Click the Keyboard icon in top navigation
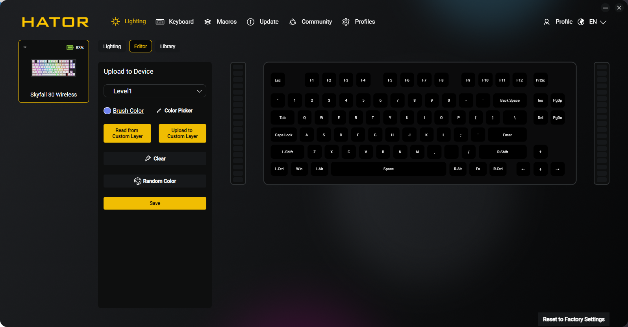This screenshot has height=327, width=628. point(160,22)
